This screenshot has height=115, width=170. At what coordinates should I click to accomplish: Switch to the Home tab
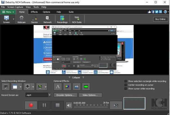point(22,12)
